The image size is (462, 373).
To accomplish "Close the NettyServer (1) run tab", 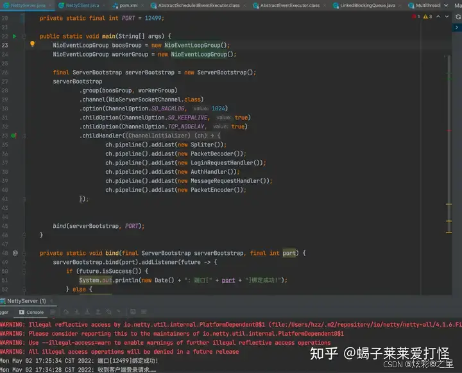I will pyautogui.click(x=51, y=301).
